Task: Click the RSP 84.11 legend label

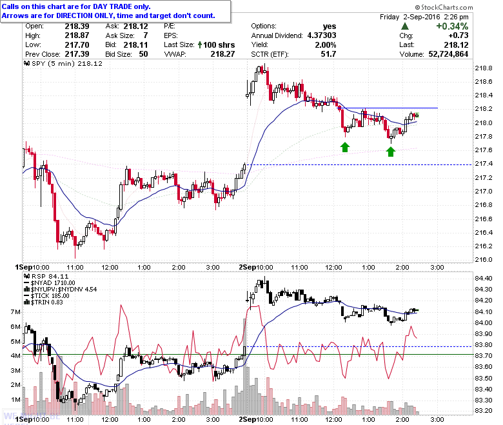Action: point(50,276)
